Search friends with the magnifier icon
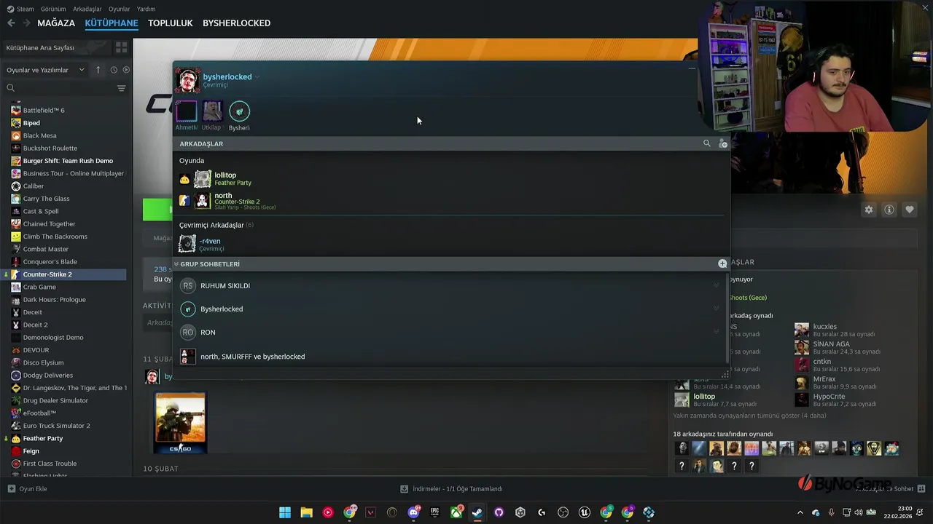This screenshot has width=933, height=524. (x=706, y=143)
